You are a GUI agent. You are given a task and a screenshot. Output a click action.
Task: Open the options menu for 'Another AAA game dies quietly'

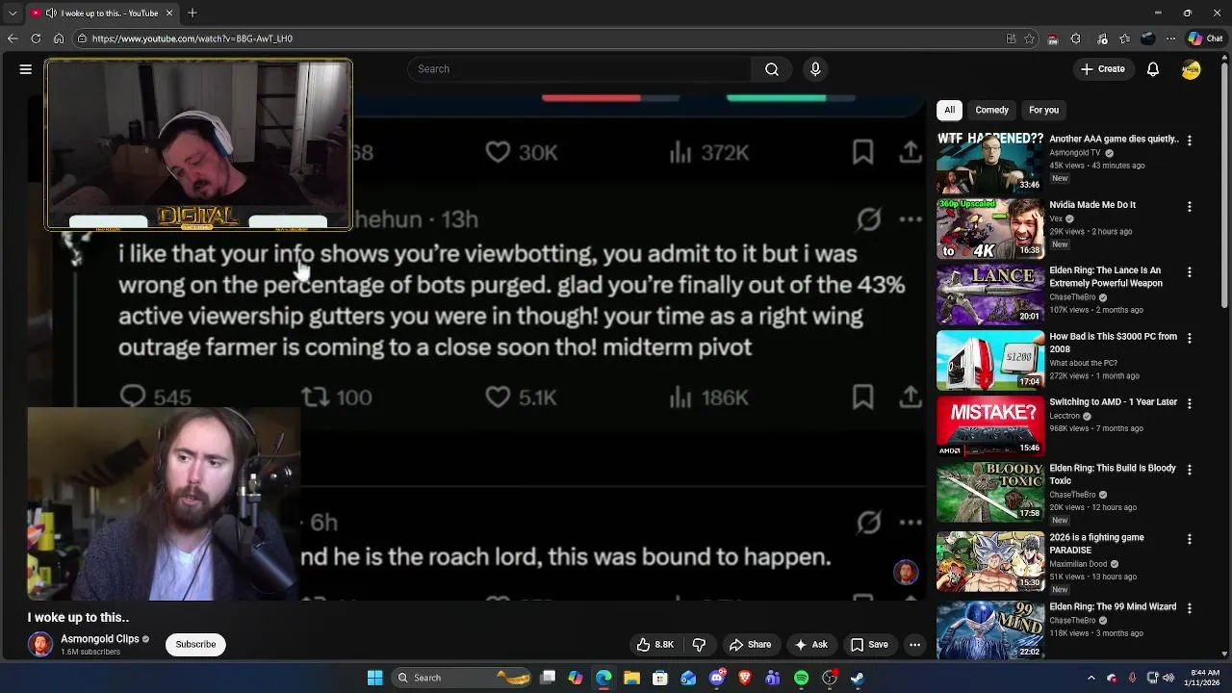(1190, 141)
